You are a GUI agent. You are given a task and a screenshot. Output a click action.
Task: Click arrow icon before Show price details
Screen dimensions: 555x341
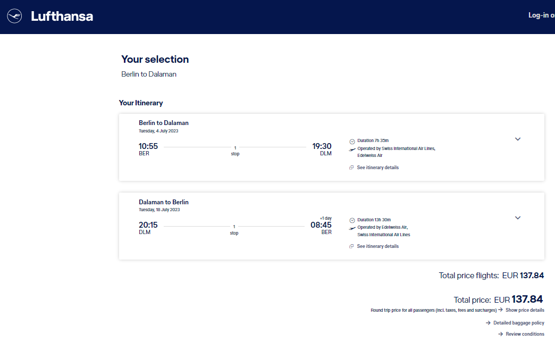pyautogui.click(x=500, y=310)
